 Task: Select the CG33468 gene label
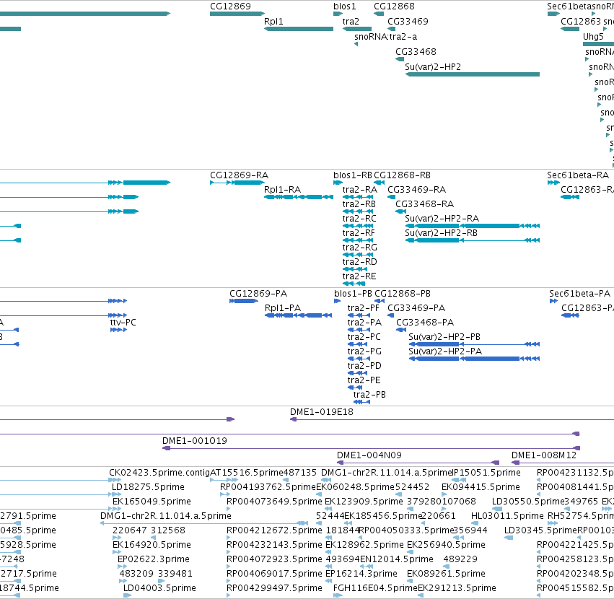416,52
